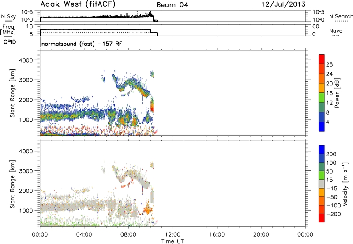
Task: Click the '04:00' time axis label
Action: pyautogui.click(x=84, y=235)
